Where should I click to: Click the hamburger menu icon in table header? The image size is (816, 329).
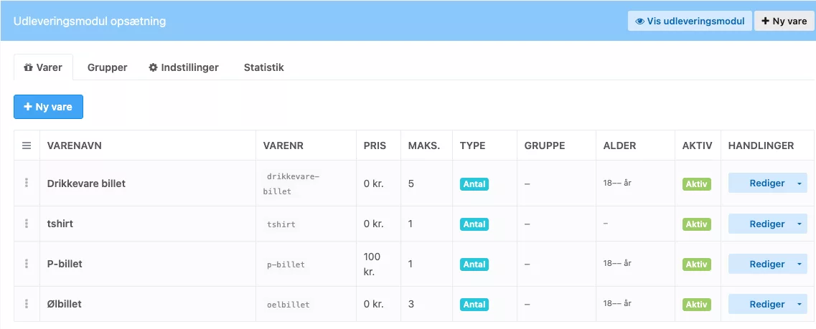[x=27, y=146]
